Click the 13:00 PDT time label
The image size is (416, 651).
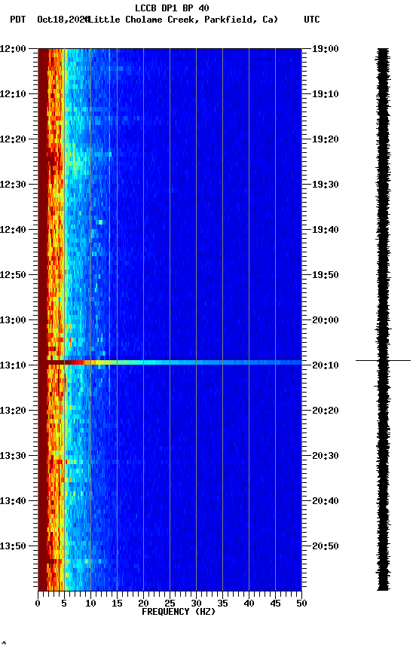pyautogui.click(x=13, y=320)
